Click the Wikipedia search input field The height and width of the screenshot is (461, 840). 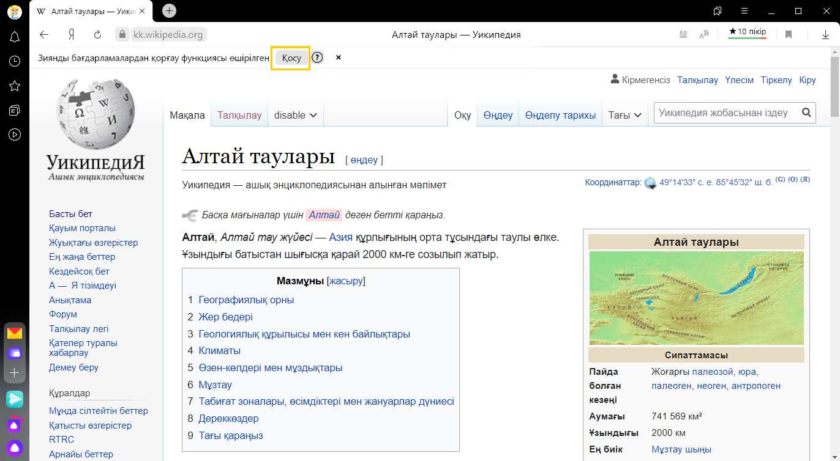(x=727, y=112)
